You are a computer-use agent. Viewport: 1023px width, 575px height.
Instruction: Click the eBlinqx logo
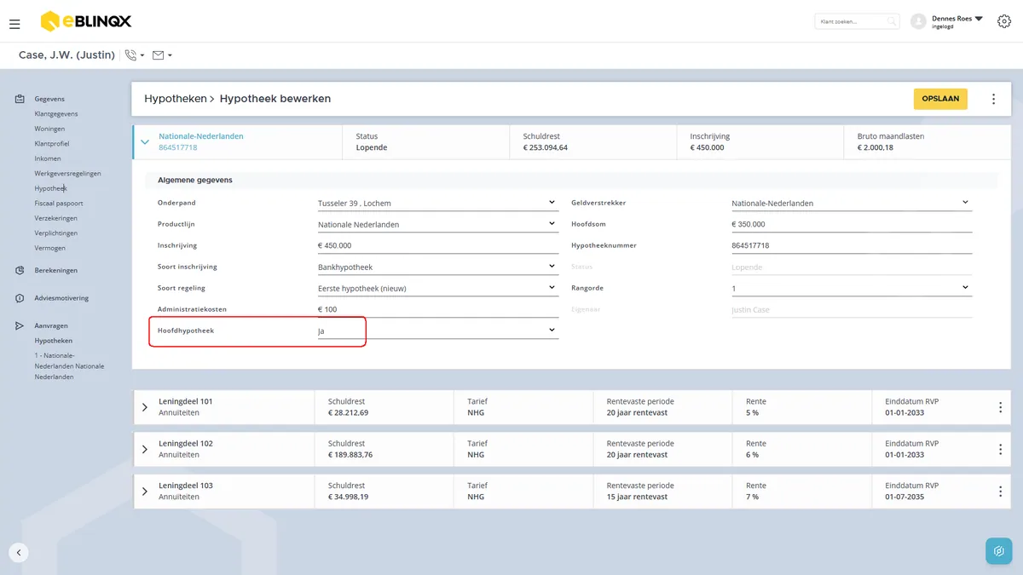[x=86, y=21]
